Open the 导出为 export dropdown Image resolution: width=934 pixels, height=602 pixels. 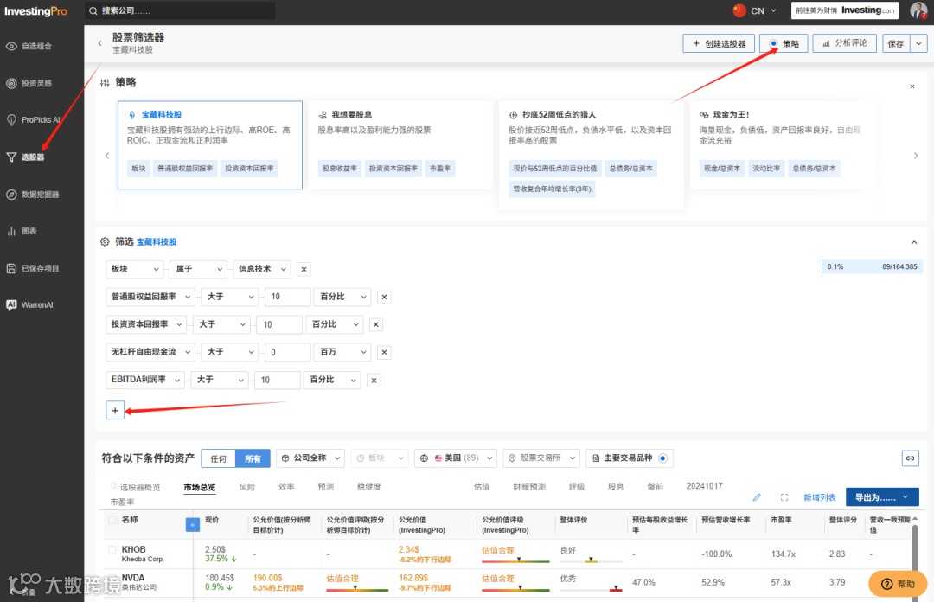882,497
